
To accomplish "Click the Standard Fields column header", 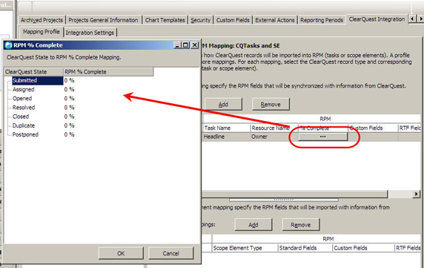I will (x=305, y=248).
